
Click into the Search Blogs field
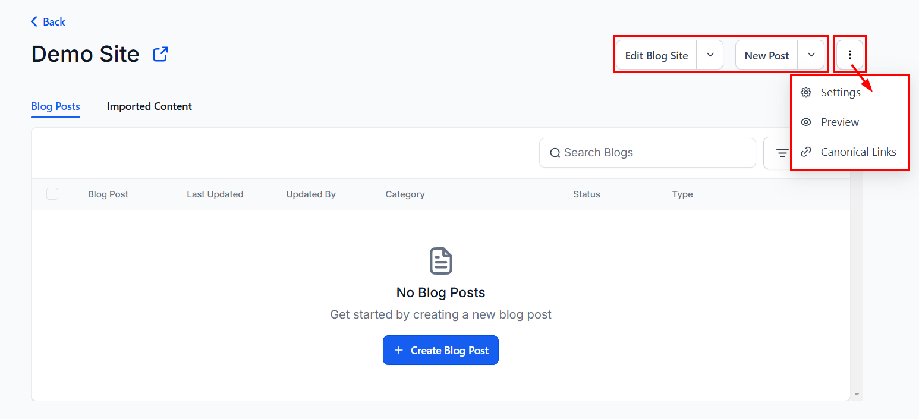(x=647, y=153)
